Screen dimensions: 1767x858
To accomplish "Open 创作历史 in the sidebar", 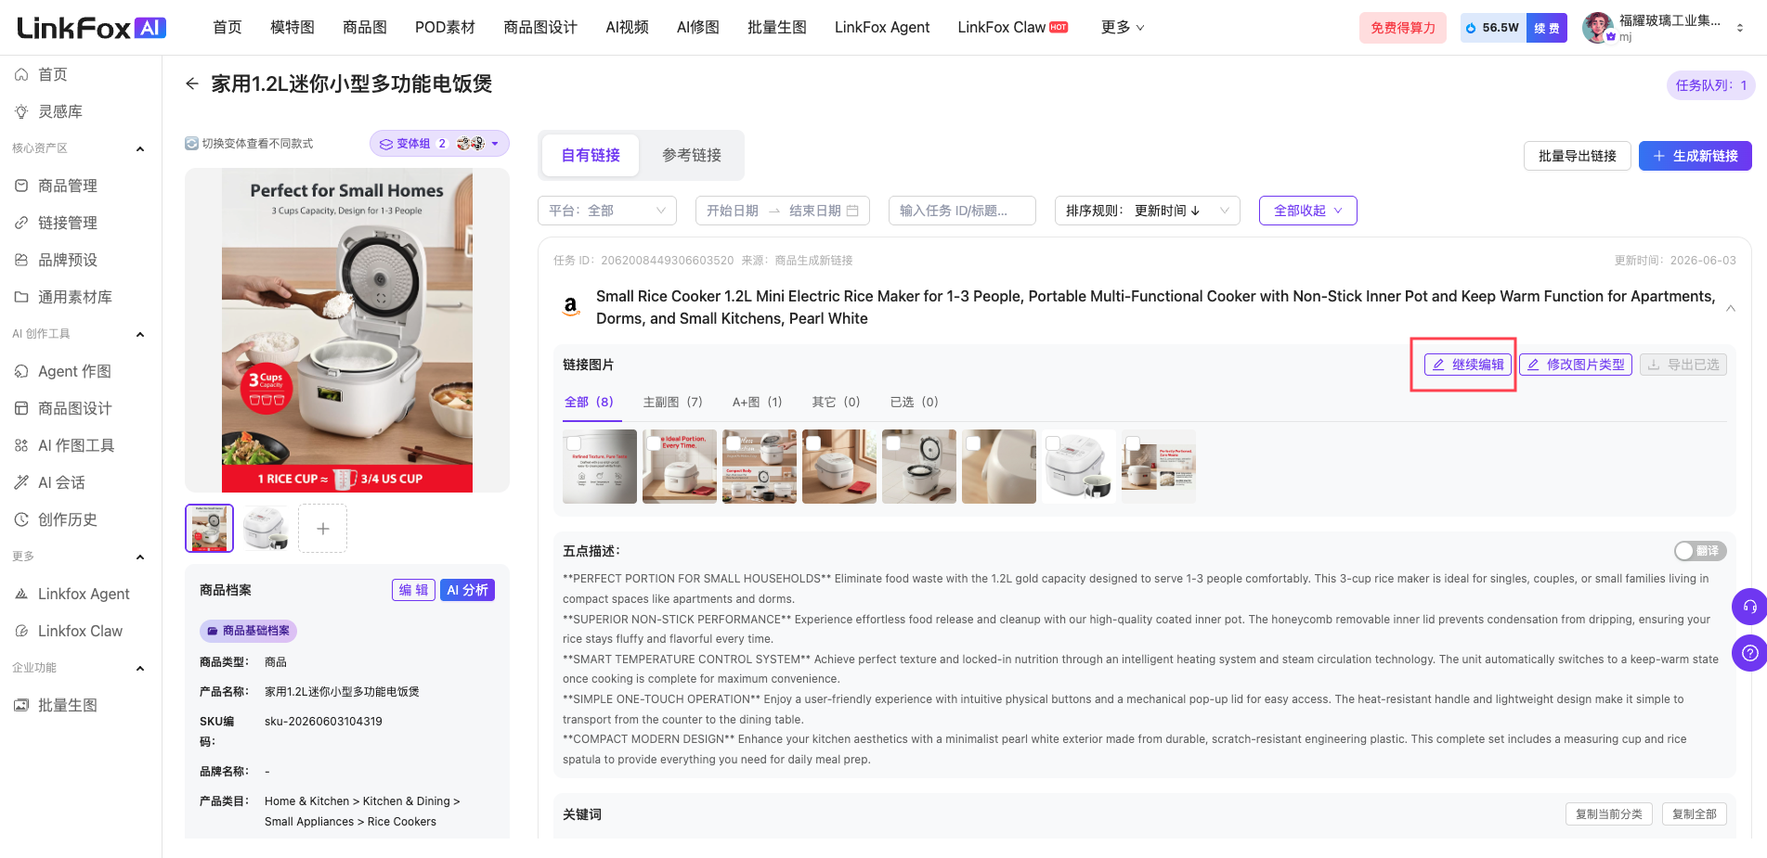I will pos(68,519).
